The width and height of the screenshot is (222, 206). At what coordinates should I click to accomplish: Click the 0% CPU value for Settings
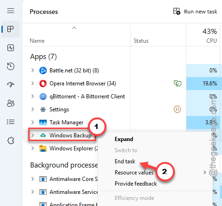click(213, 109)
